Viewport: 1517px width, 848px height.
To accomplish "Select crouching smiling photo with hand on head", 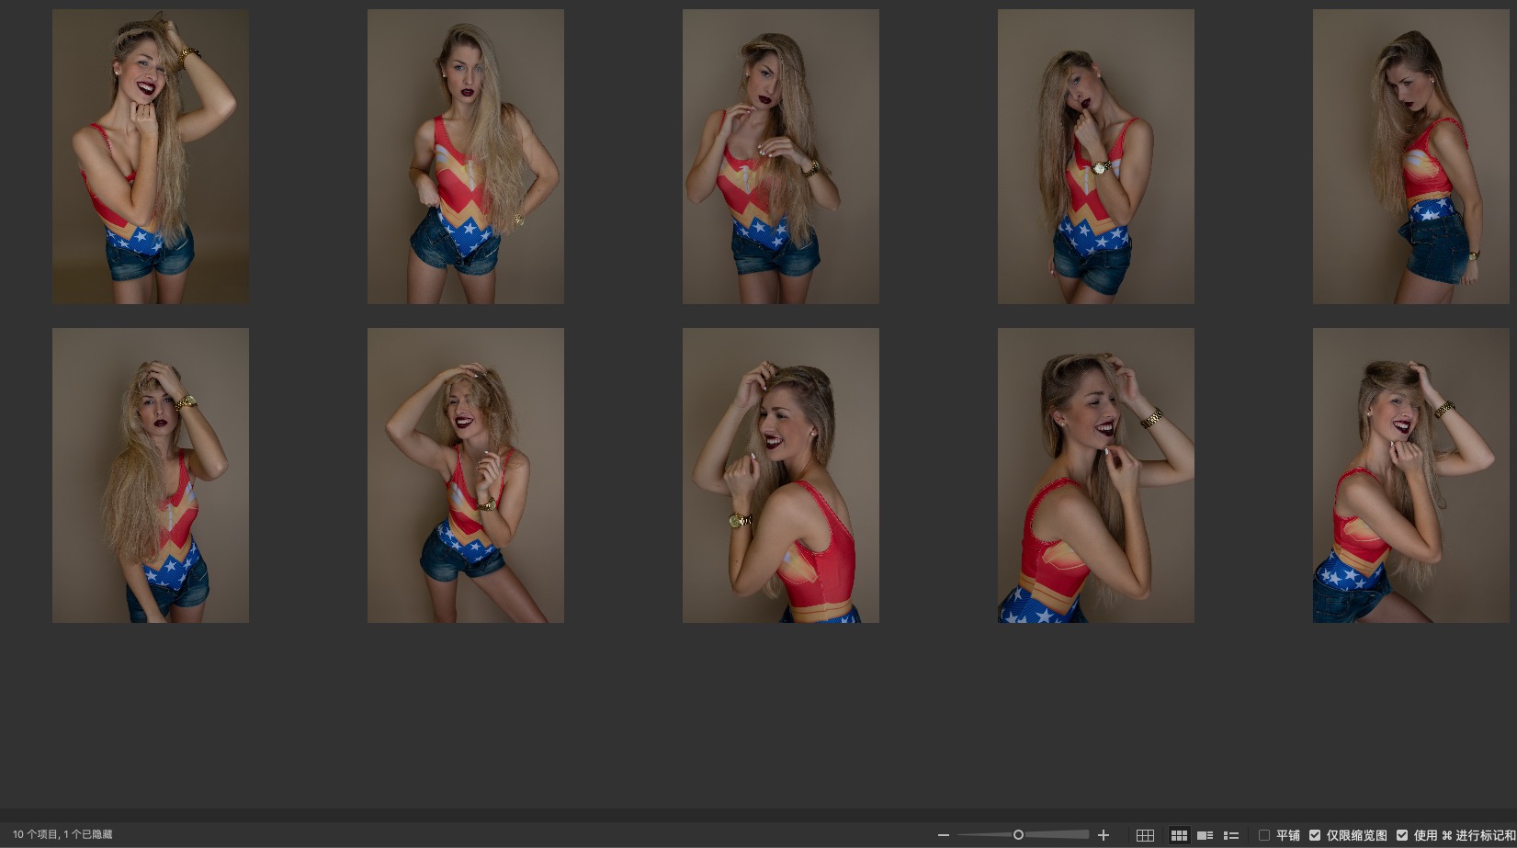I will point(1411,475).
